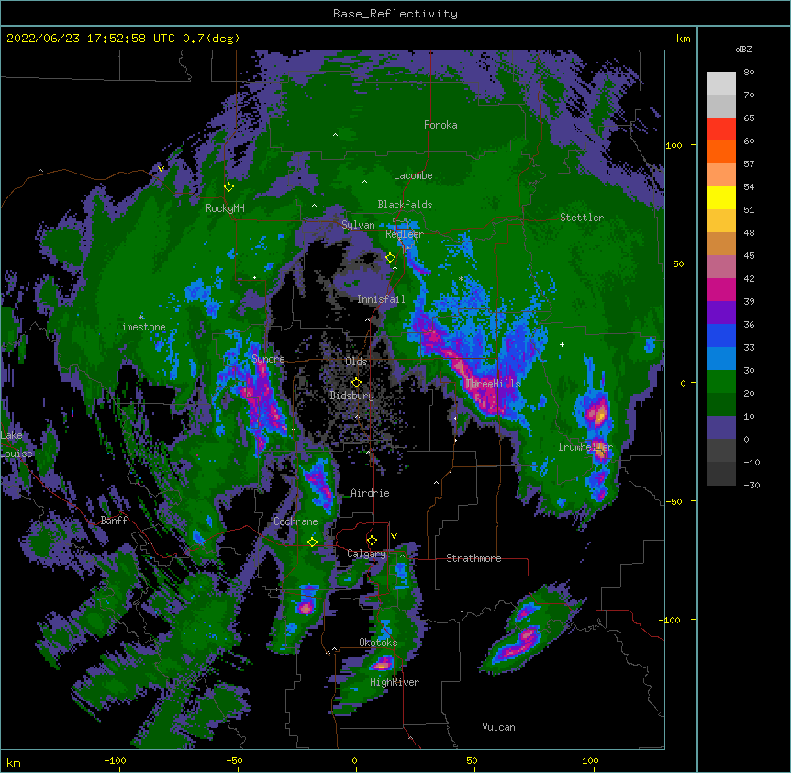Click yellow station marker above Calgary label
791x773 pixels.
(x=372, y=541)
